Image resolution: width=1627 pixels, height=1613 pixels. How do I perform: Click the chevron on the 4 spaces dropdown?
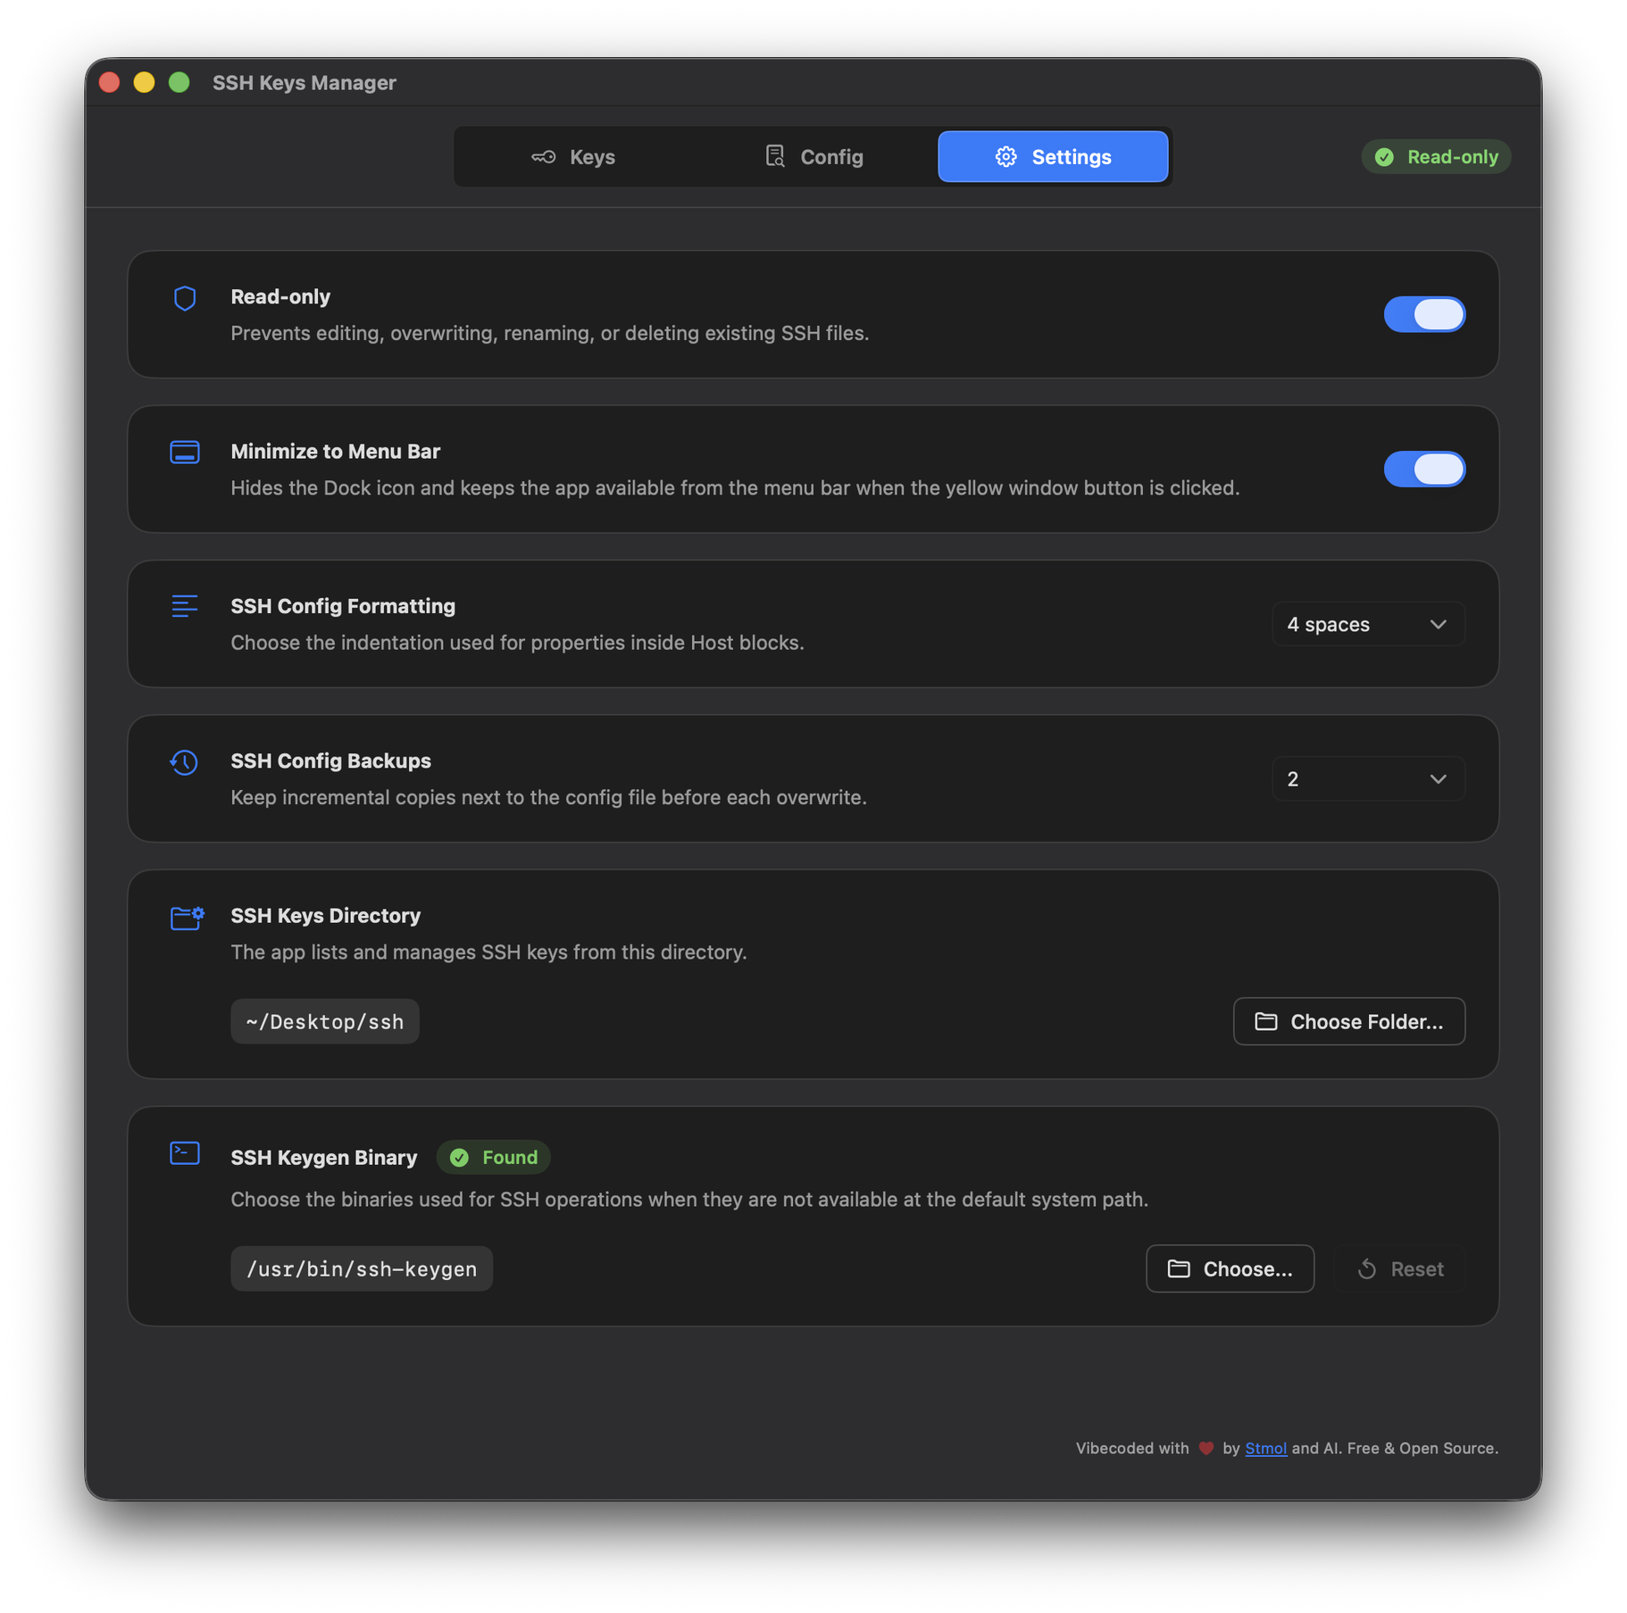tap(1438, 624)
